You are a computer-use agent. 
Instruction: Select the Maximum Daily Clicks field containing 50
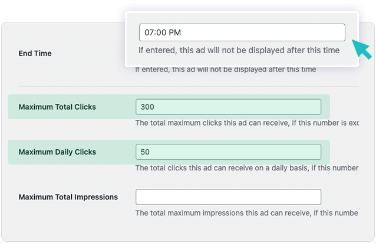[x=228, y=152]
